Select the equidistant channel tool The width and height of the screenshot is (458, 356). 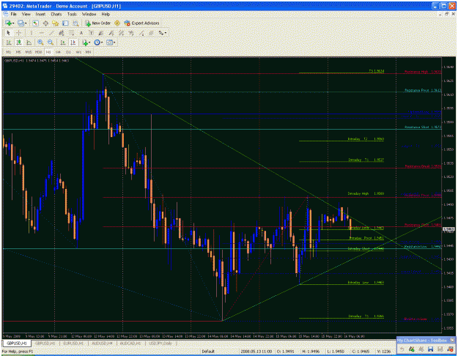(62, 33)
